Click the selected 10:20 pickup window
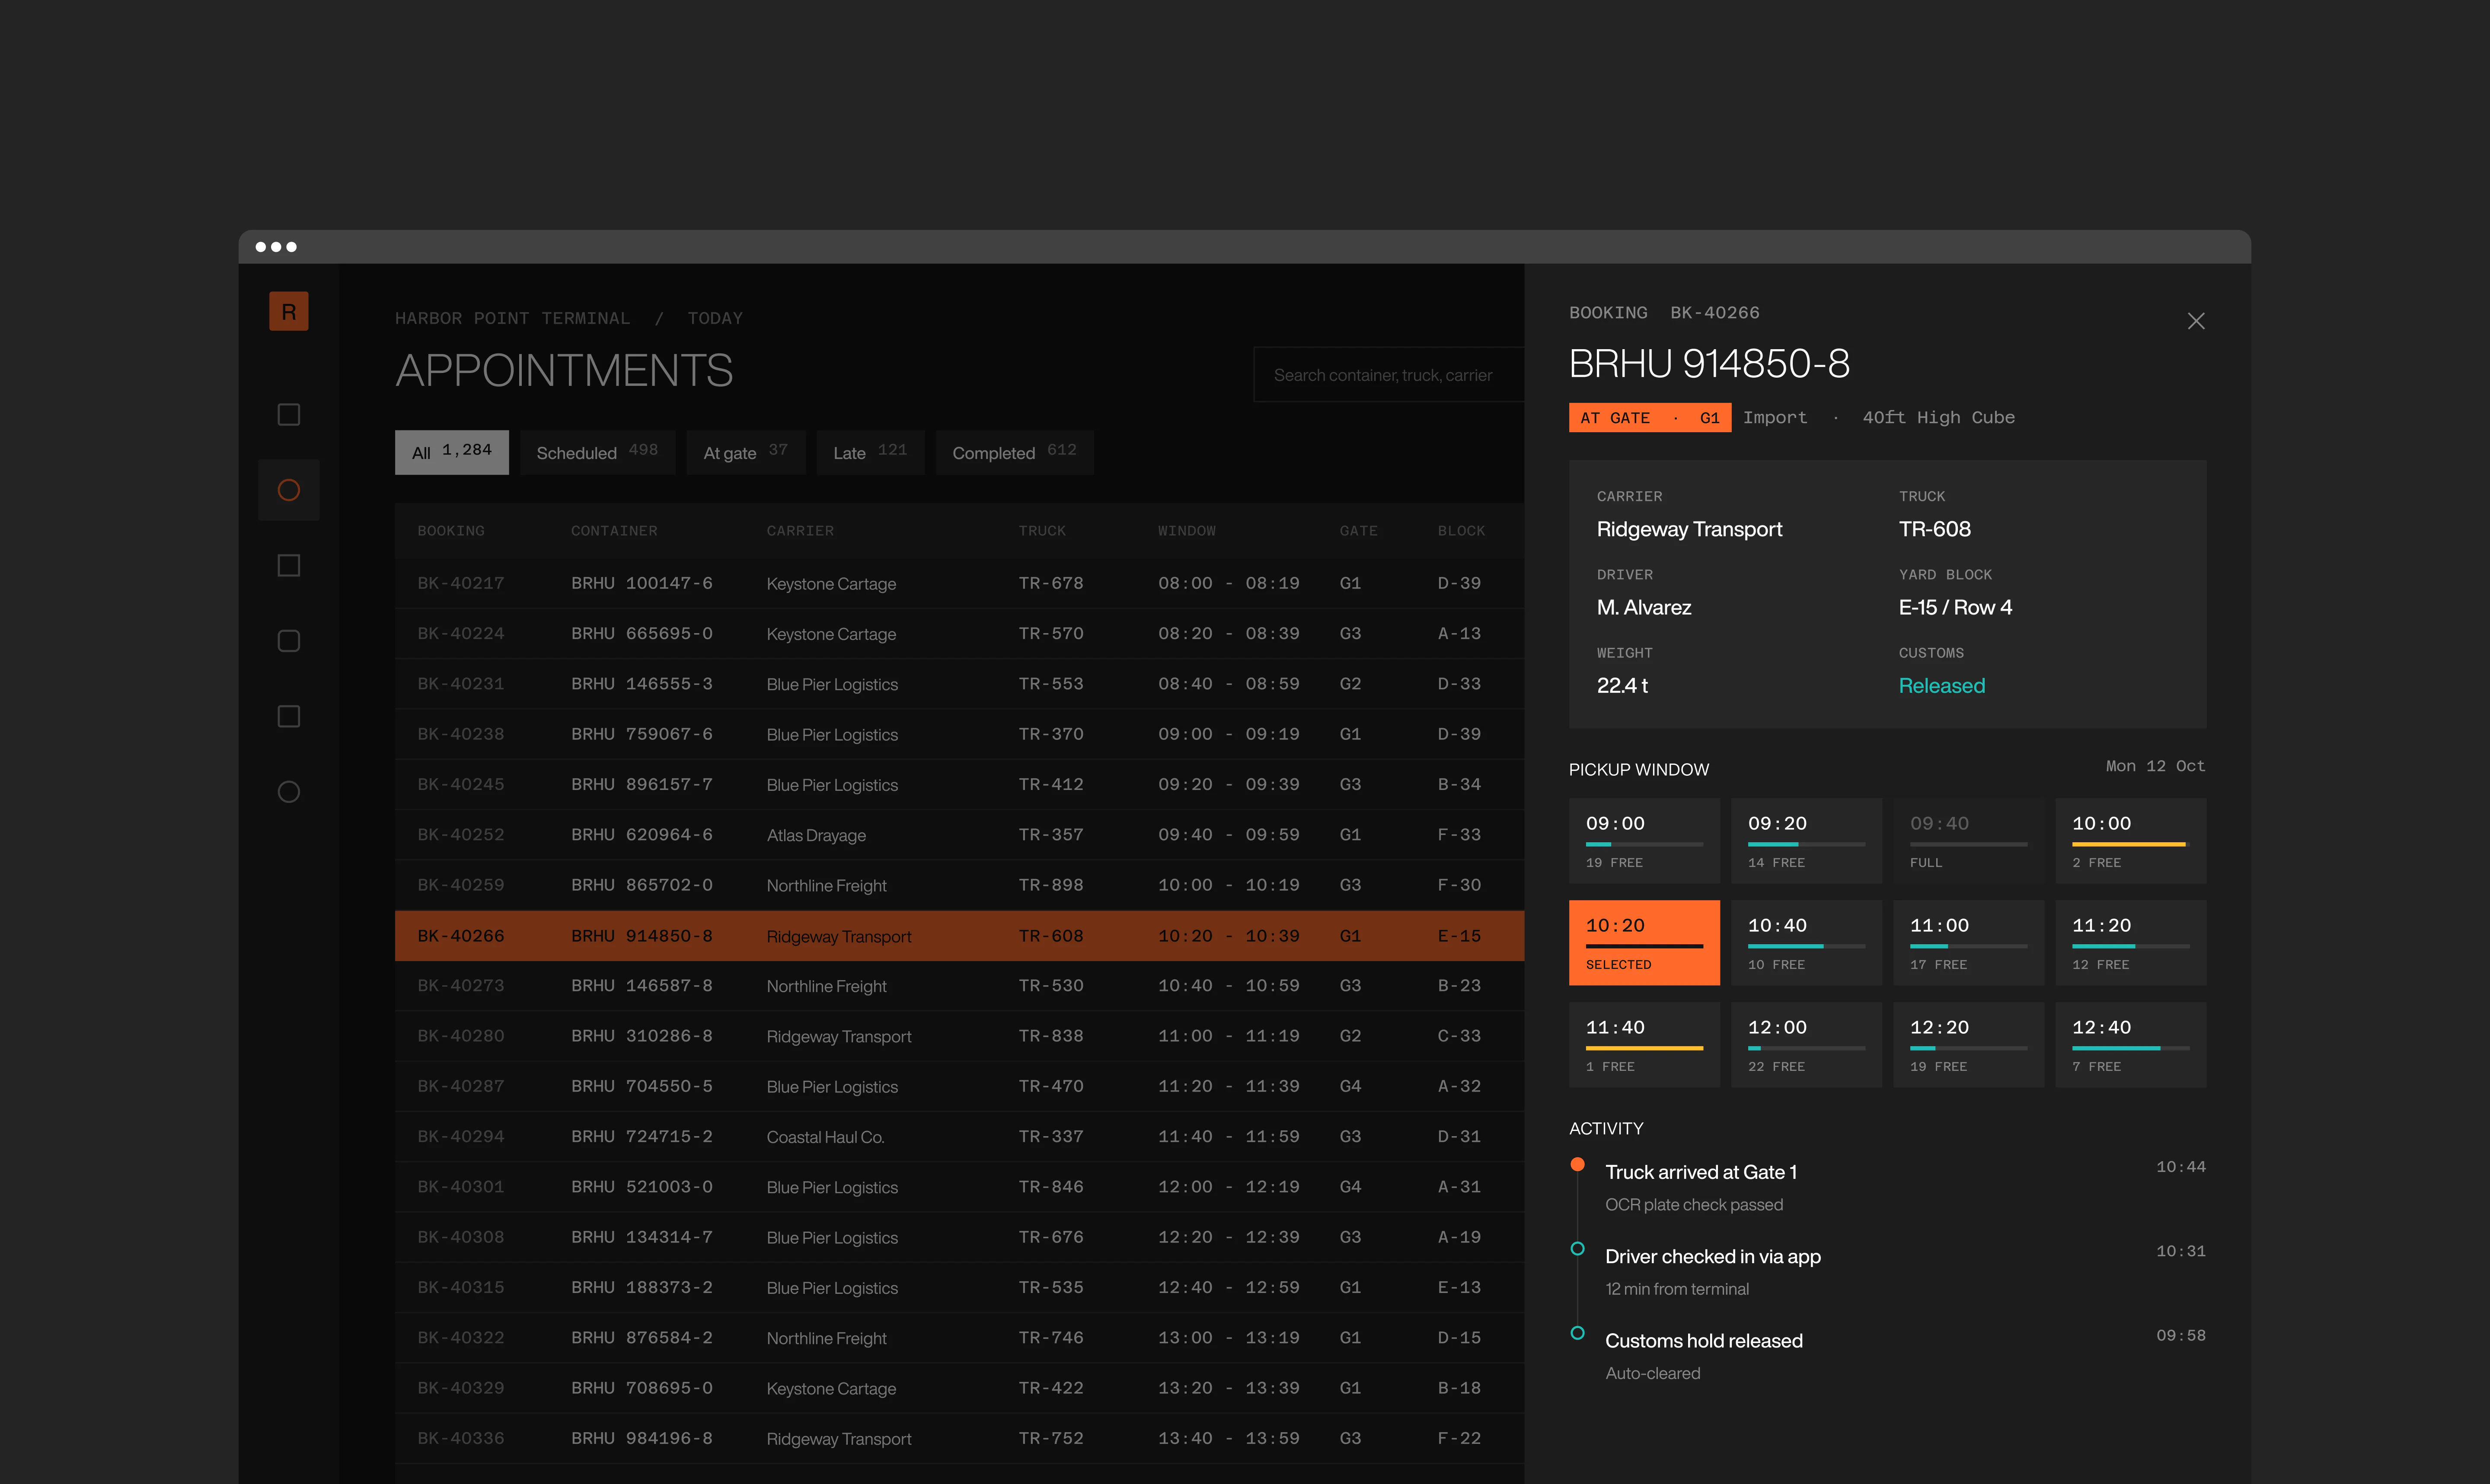The image size is (2490, 1484). (1644, 942)
